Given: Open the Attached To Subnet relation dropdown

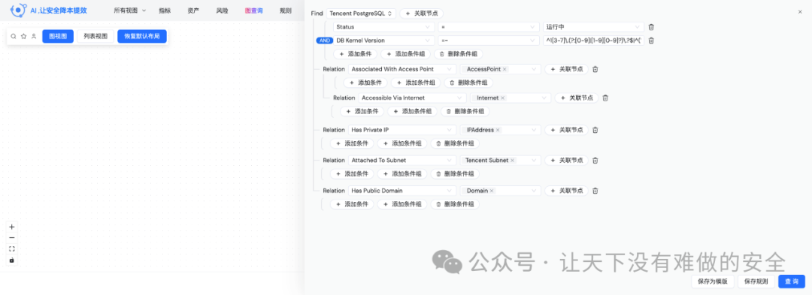Looking at the screenshot, I should point(401,161).
